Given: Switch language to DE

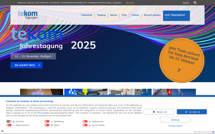Looking at the screenshot, I should click(x=127, y=3).
